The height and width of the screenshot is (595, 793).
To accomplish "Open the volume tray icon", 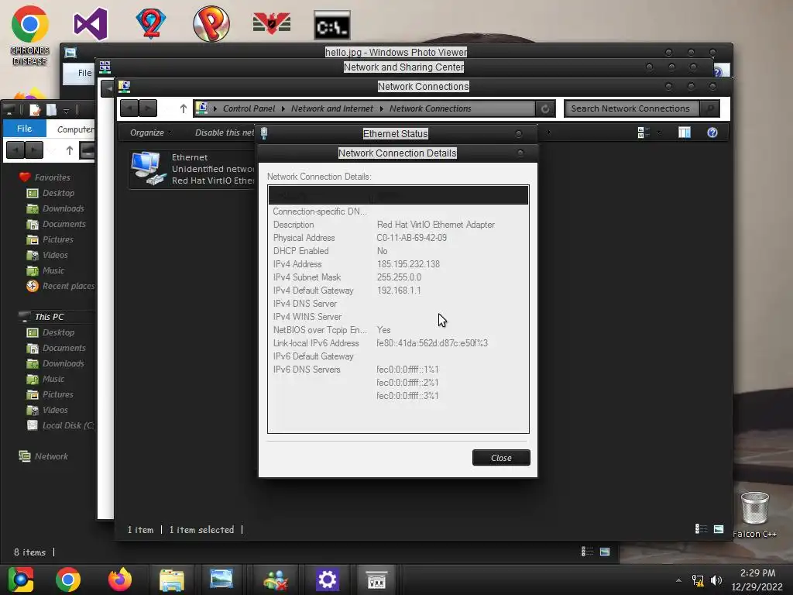I will click(x=716, y=580).
